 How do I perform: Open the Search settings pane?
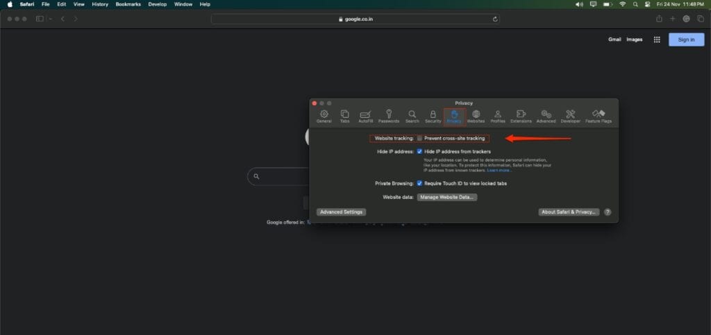pyautogui.click(x=412, y=117)
